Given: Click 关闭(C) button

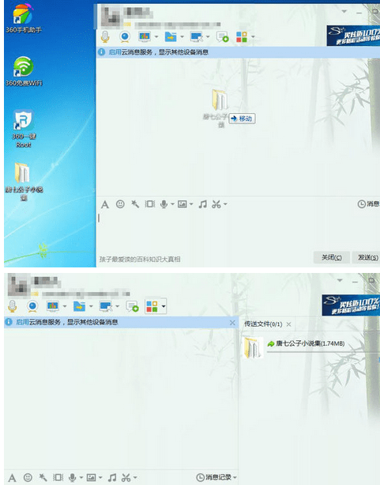Looking at the screenshot, I should pyautogui.click(x=332, y=257).
